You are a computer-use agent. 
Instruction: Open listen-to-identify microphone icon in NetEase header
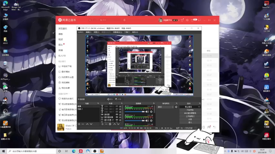point(124,20)
